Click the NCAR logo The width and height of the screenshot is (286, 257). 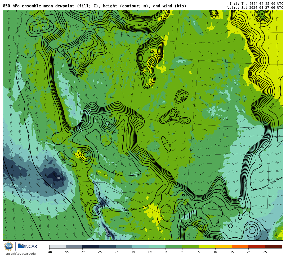[x=28, y=246]
